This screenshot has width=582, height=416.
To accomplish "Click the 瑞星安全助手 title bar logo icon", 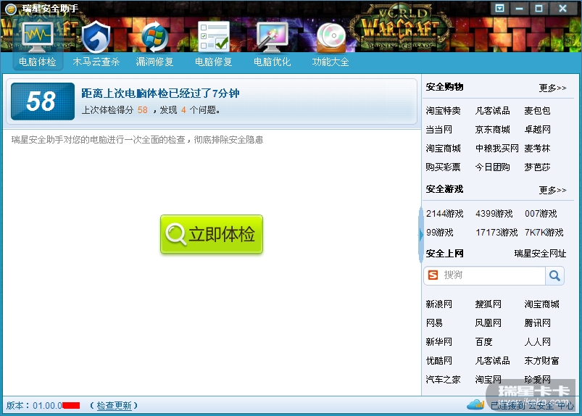I will coord(11,9).
